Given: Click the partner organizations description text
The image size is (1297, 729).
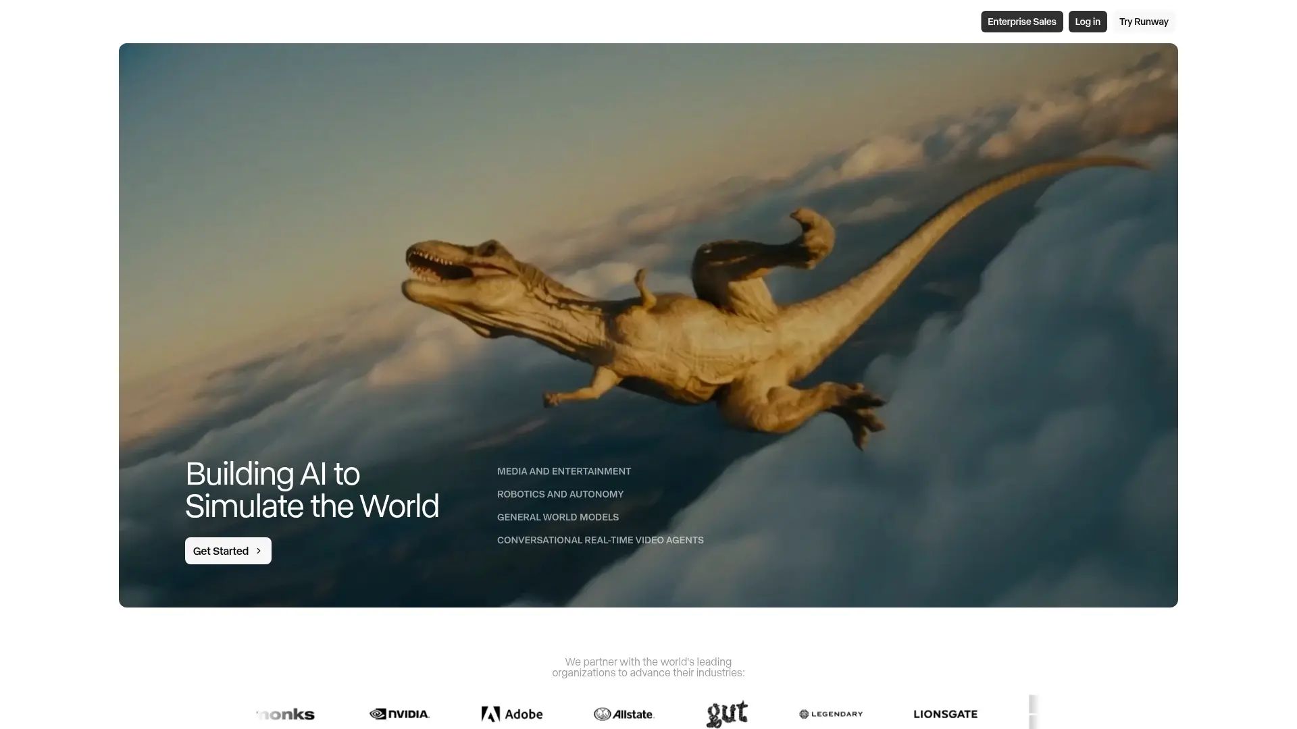Looking at the screenshot, I should tap(648, 668).
